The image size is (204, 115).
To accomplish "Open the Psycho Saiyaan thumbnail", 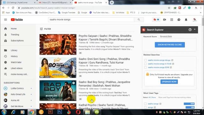I will [58, 44].
